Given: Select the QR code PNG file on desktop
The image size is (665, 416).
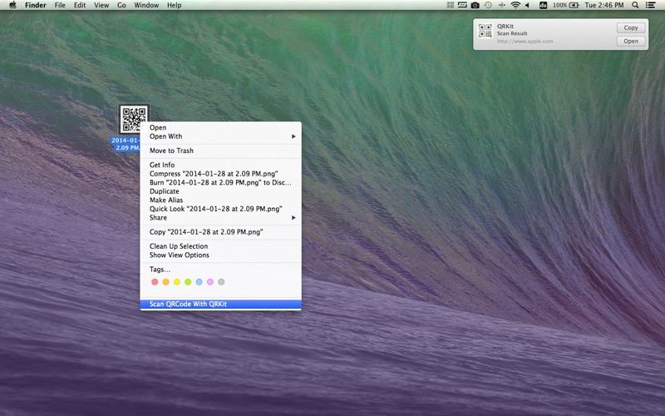Looking at the screenshot, I should coord(134,119).
